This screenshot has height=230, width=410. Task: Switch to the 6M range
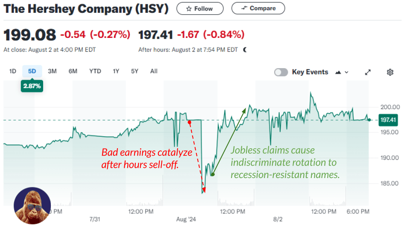(73, 71)
